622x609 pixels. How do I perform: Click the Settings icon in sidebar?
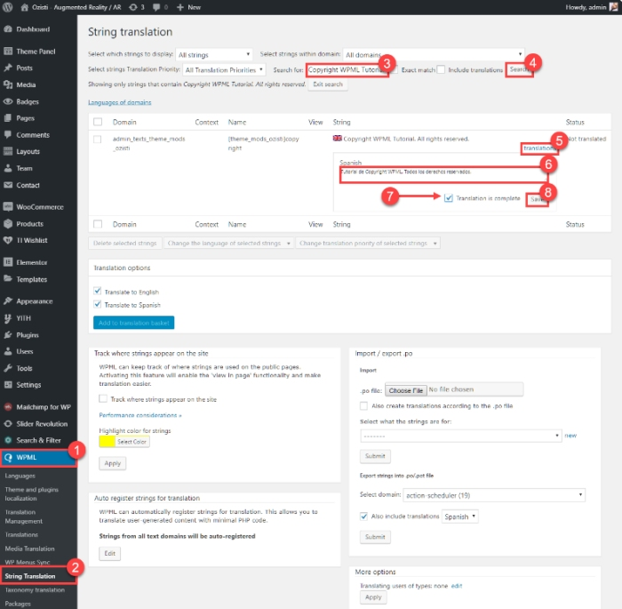point(8,385)
